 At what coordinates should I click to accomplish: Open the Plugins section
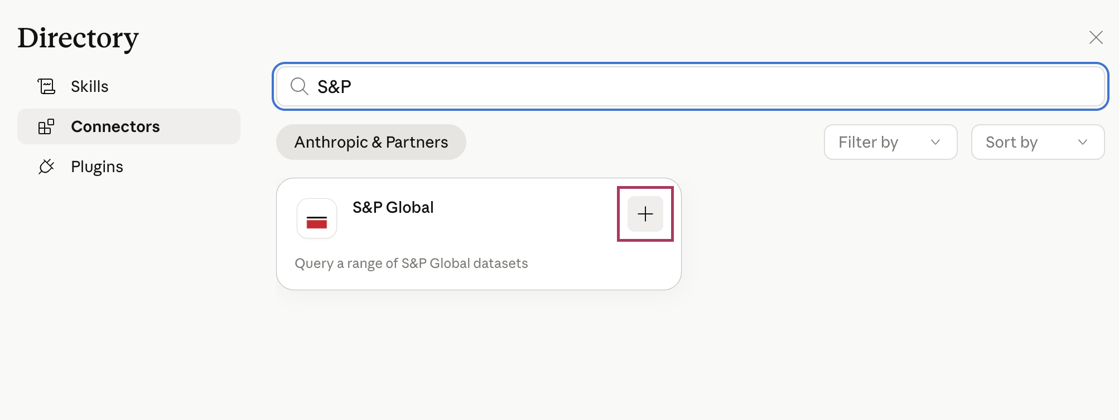(129, 167)
